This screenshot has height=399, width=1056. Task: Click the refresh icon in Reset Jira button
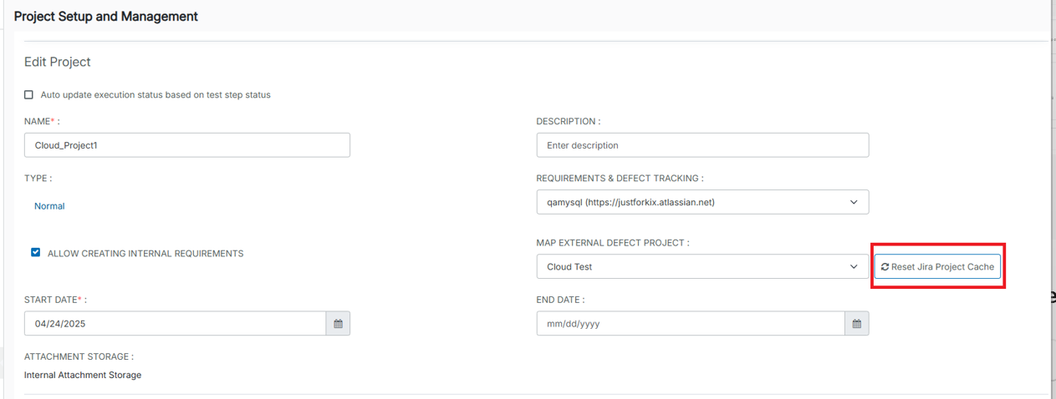click(x=885, y=267)
